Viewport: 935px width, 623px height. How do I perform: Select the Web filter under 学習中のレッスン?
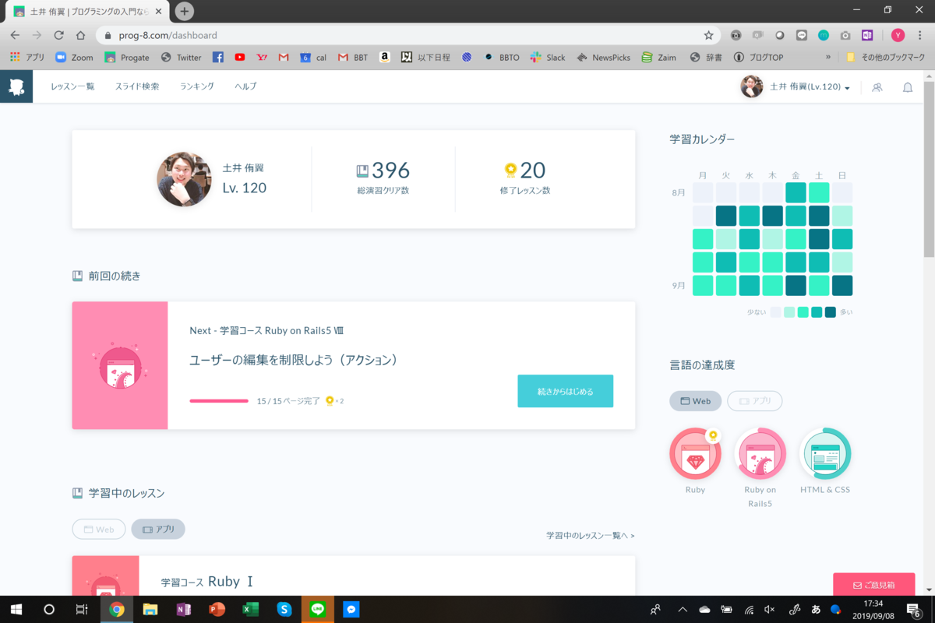pyautogui.click(x=99, y=530)
